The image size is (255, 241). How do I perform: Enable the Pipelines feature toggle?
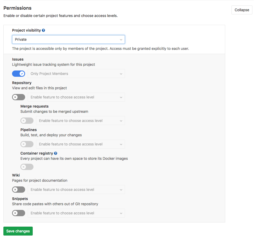point(27,144)
